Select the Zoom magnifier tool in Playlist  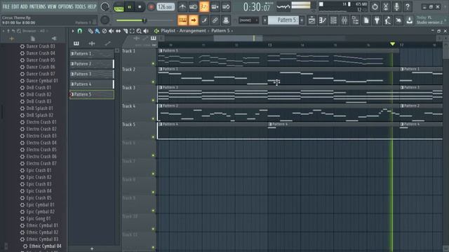139,31
